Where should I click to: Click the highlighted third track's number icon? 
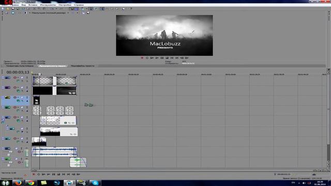click(8, 98)
